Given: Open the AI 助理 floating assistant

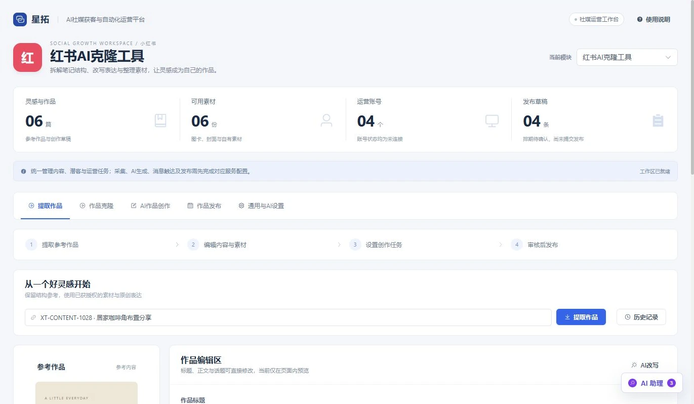Looking at the screenshot, I should click(651, 383).
